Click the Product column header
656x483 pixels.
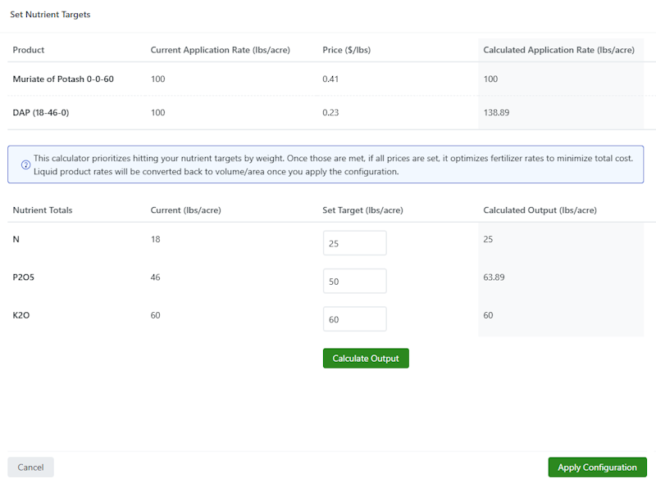tap(29, 50)
